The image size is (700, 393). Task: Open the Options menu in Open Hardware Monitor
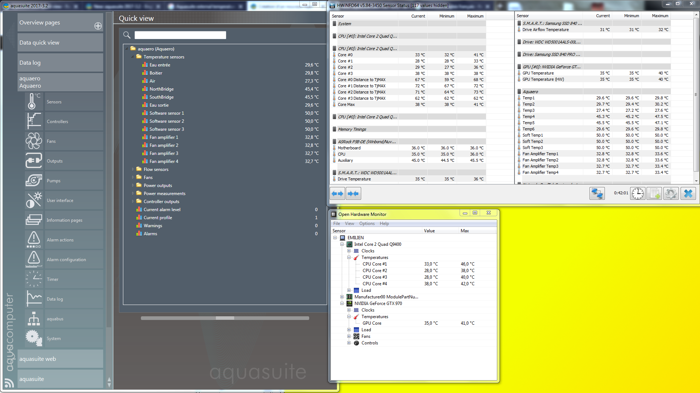pyautogui.click(x=367, y=224)
